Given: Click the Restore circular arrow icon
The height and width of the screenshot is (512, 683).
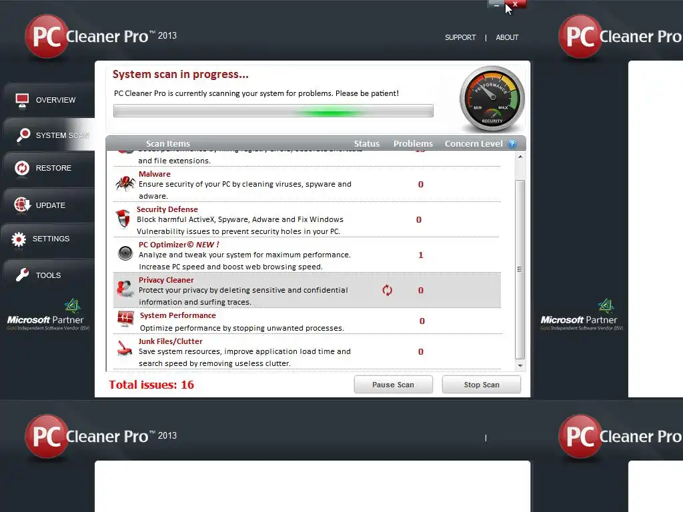Looking at the screenshot, I should (x=22, y=168).
